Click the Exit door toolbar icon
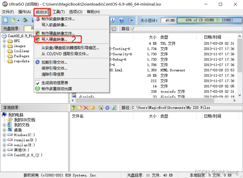The image size is (243, 178). tap(130, 20)
